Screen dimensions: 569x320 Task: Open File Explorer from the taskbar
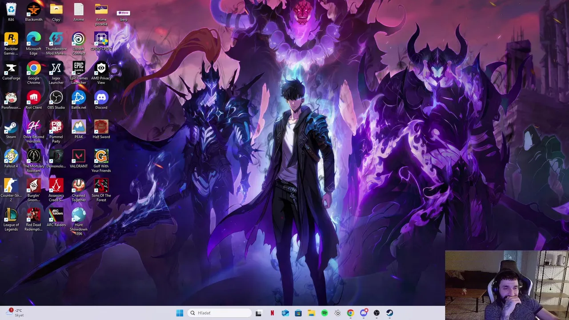pyautogui.click(x=311, y=313)
